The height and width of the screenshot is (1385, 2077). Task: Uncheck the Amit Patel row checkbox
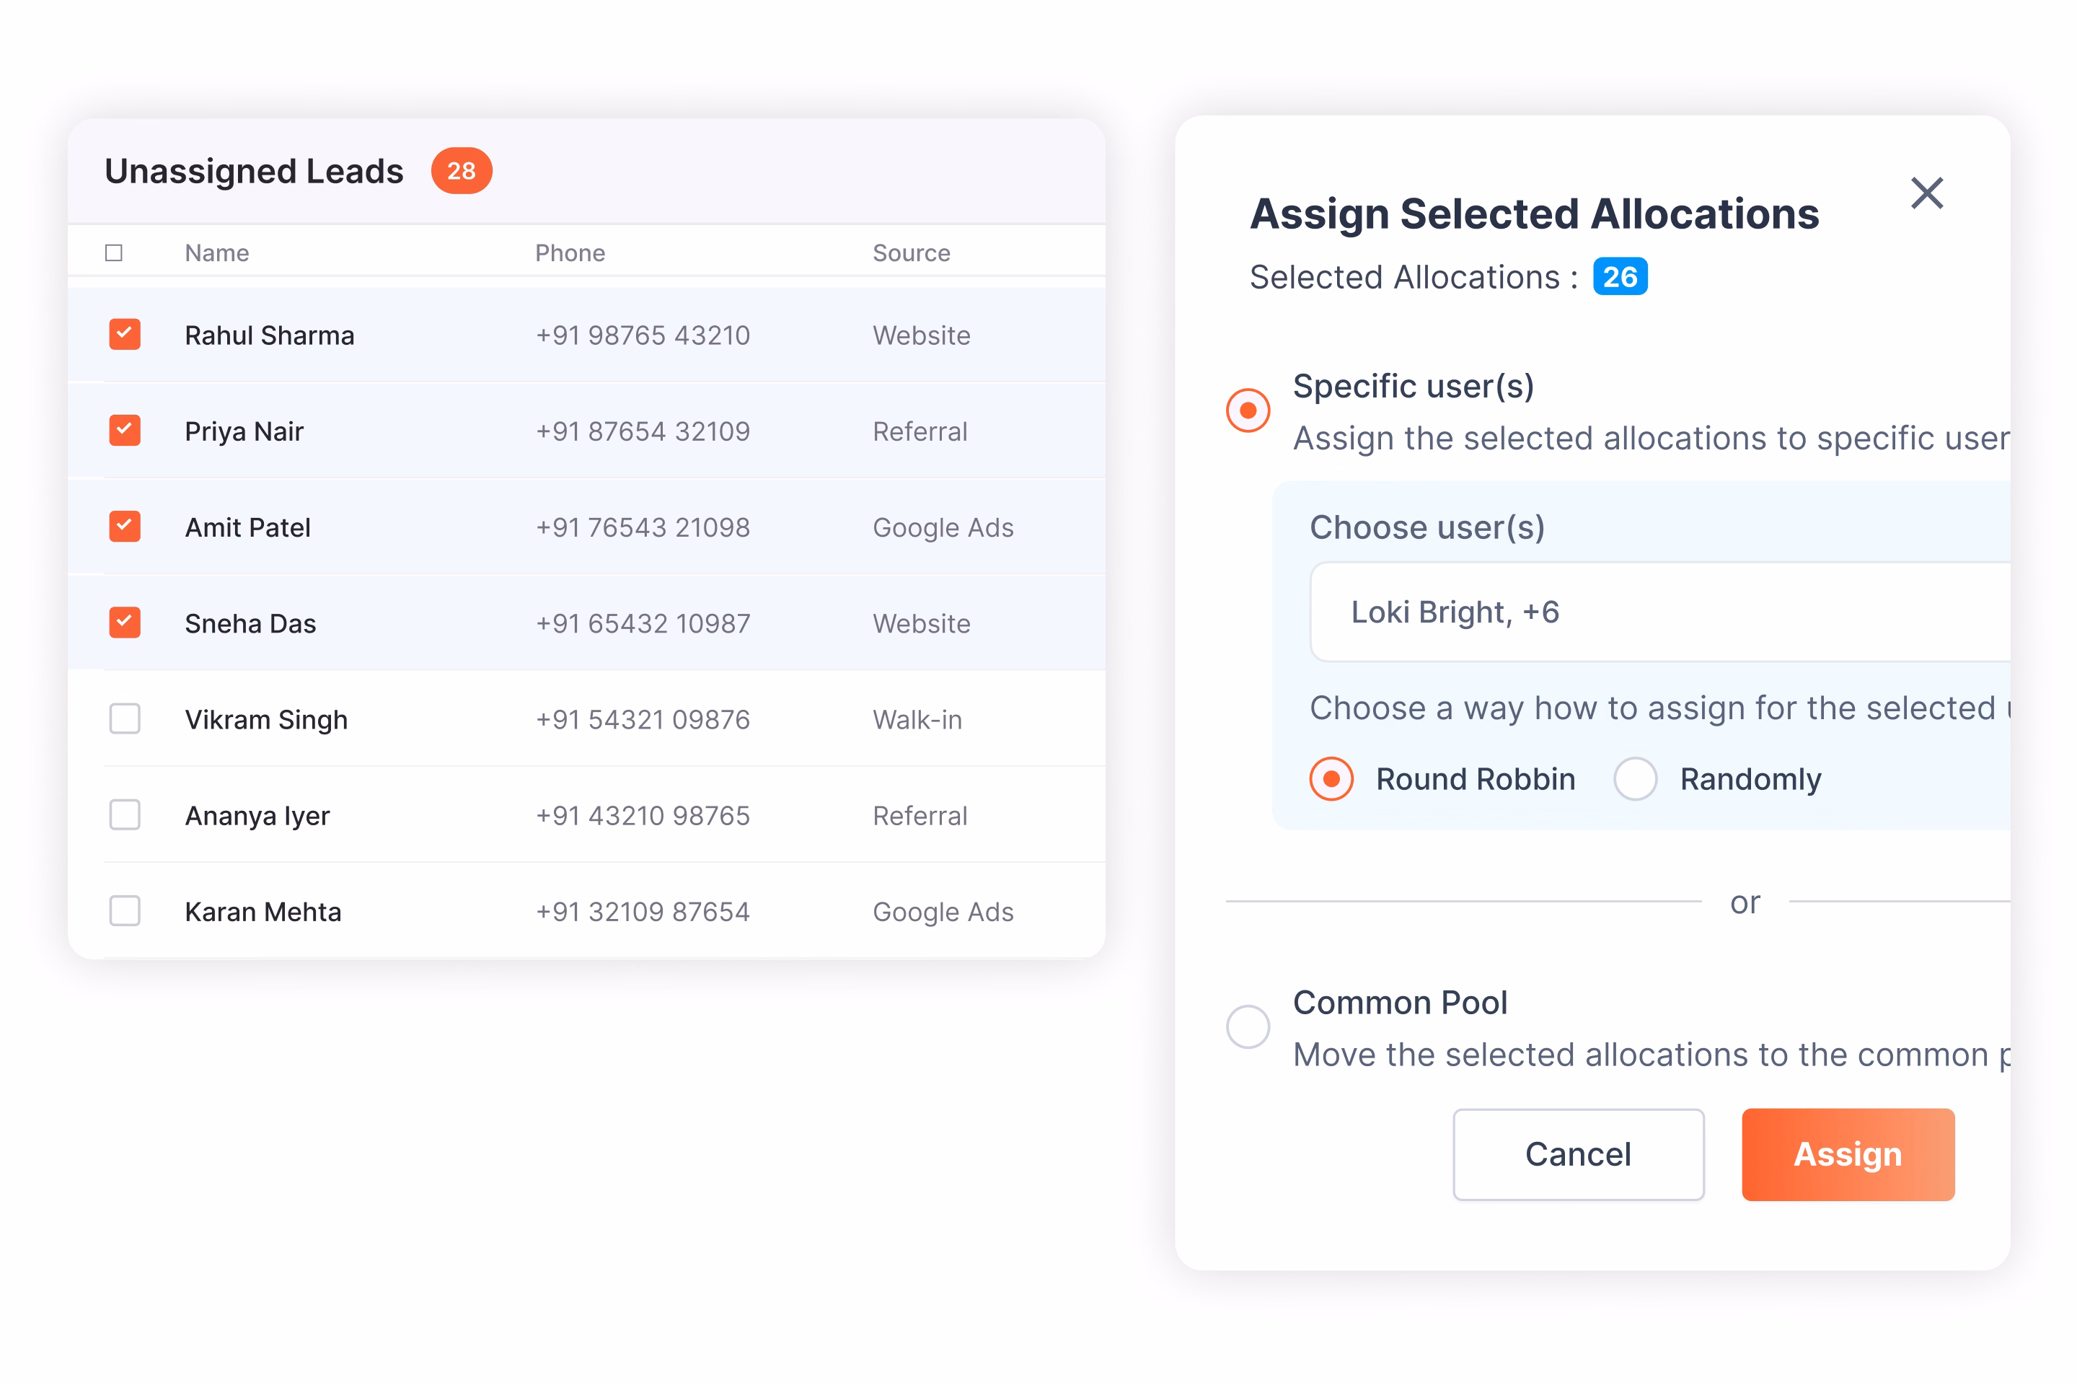125,527
